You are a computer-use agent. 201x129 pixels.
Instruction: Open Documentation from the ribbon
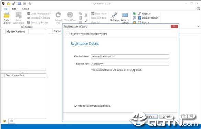click(x=148, y=18)
